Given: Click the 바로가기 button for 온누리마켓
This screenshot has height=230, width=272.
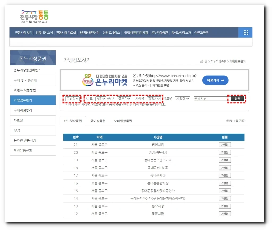Looking at the screenshot, I should (215, 80).
